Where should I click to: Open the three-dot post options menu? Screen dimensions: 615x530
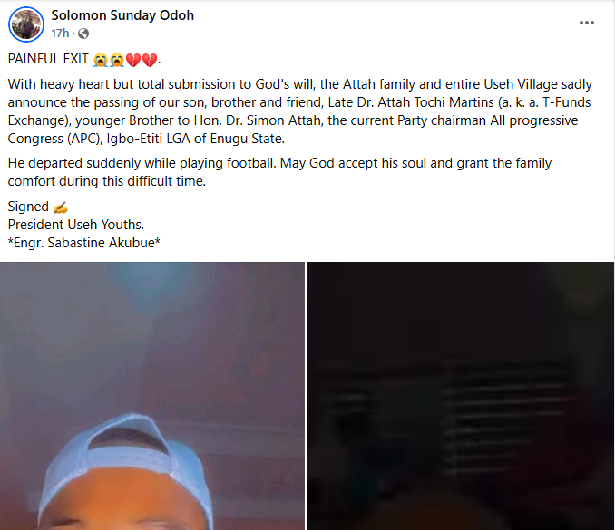click(x=586, y=23)
